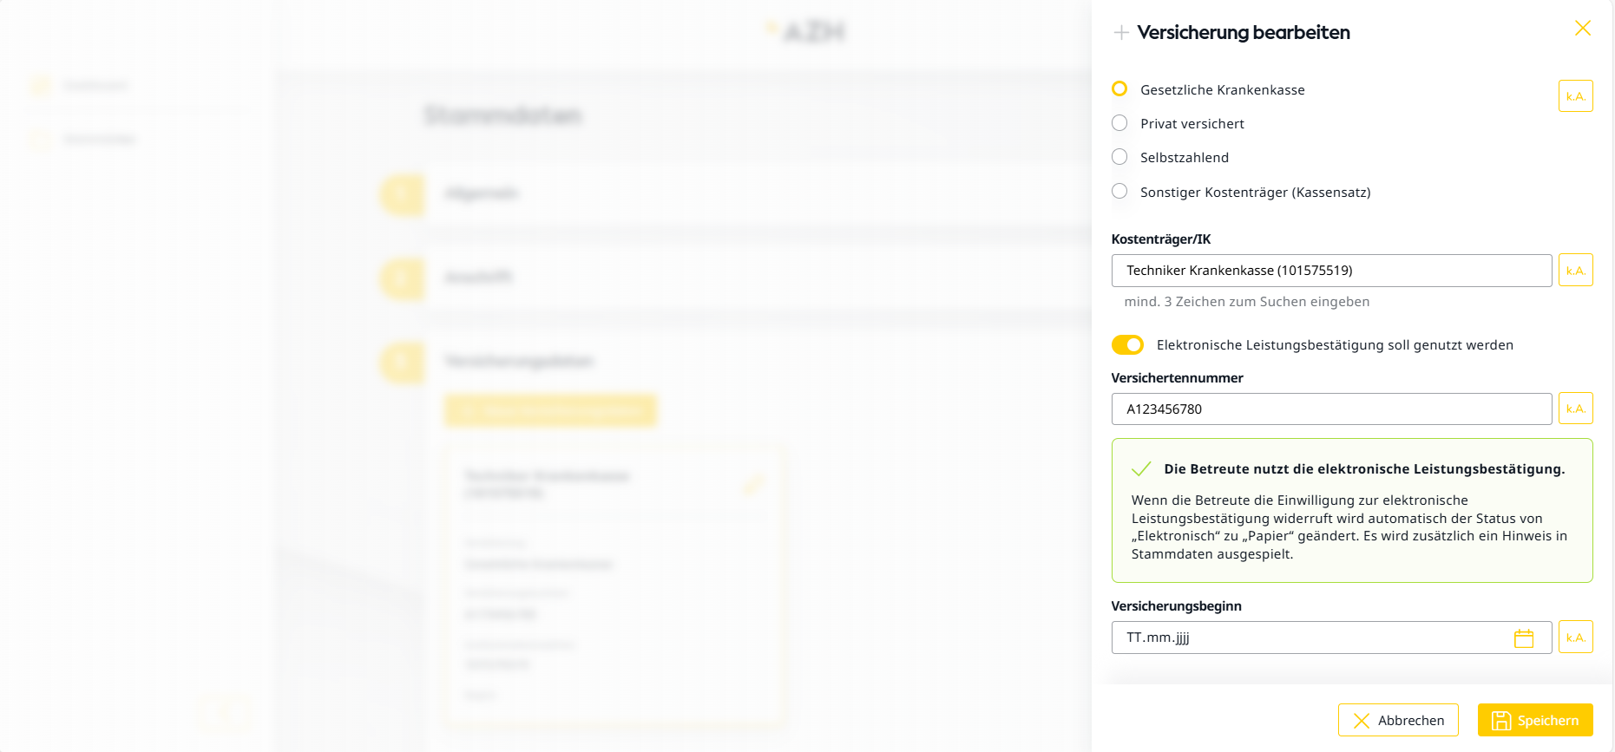Image resolution: width=1615 pixels, height=752 pixels.
Task: Disable the Elektronische Leistungsbestätigung toggle
Action: (1127, 345)
